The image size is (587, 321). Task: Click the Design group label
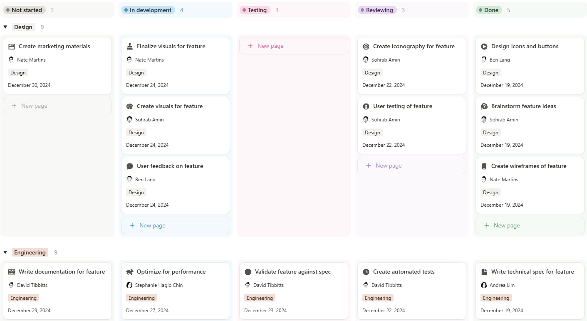click(23, 27)
